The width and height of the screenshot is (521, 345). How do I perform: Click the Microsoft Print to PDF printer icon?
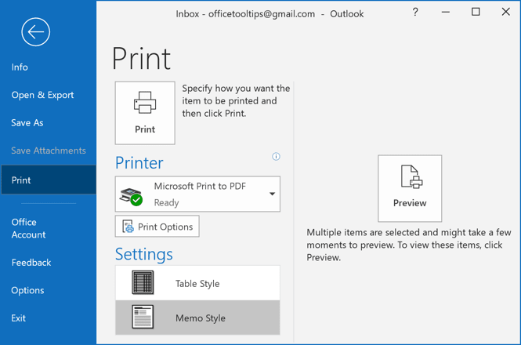[x=132, y=197]
